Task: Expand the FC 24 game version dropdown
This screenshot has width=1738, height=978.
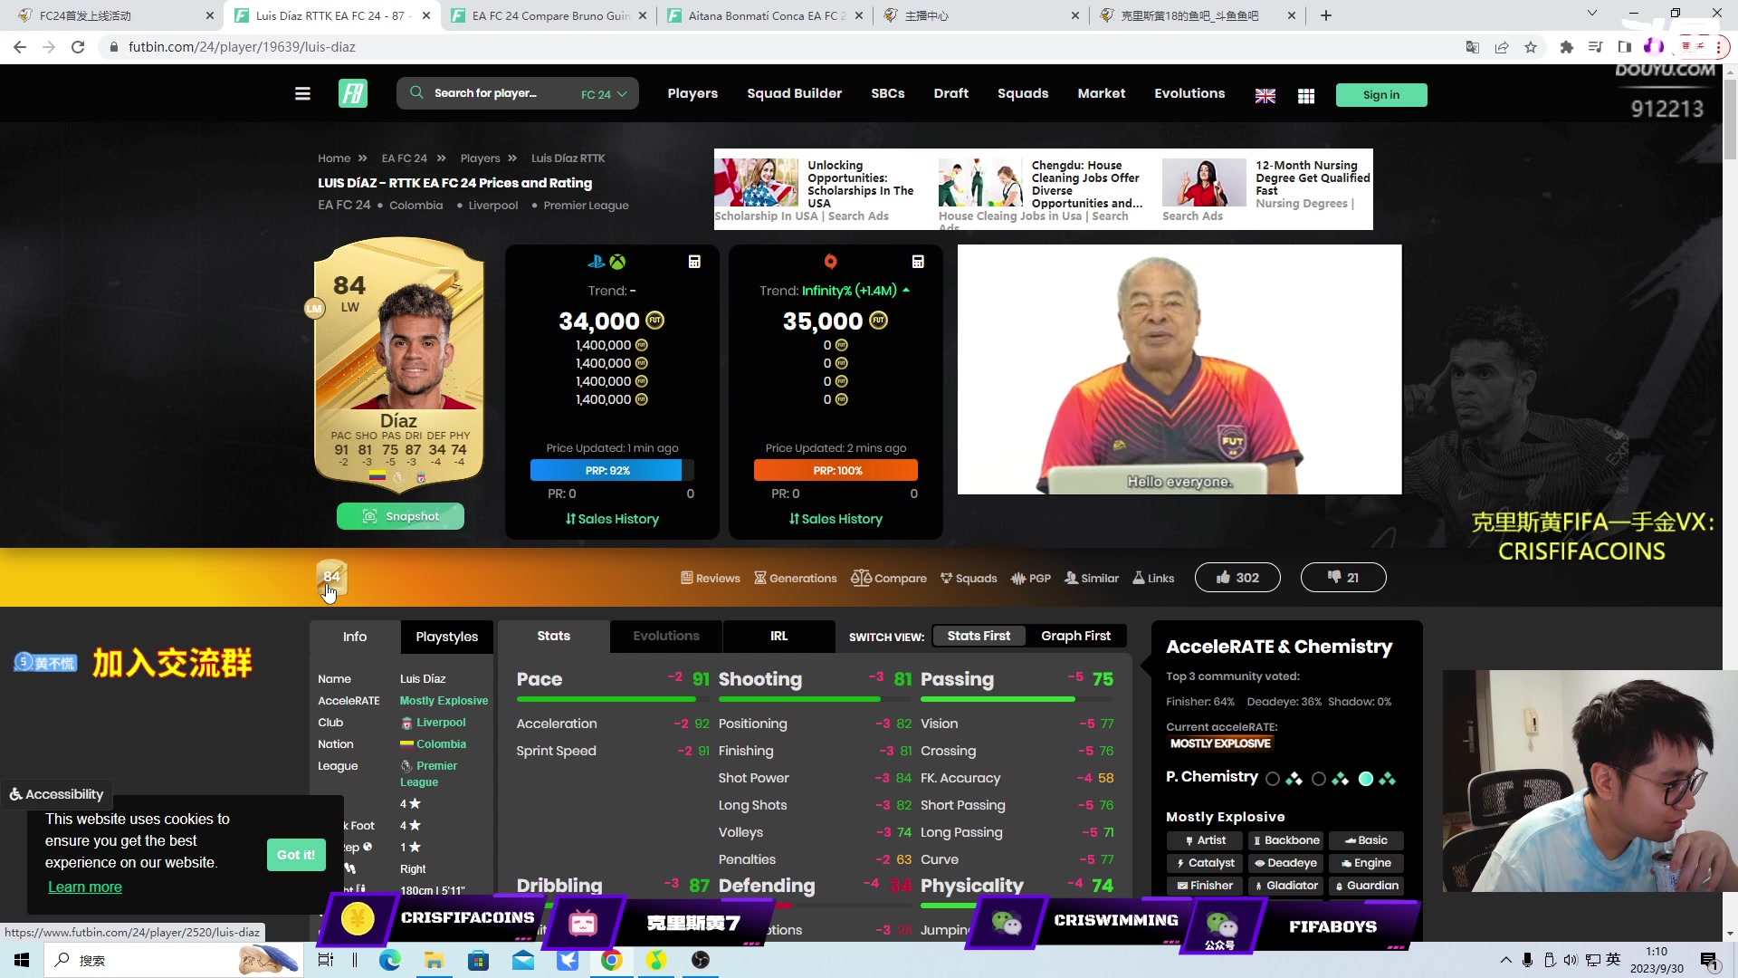Action: 604,94
